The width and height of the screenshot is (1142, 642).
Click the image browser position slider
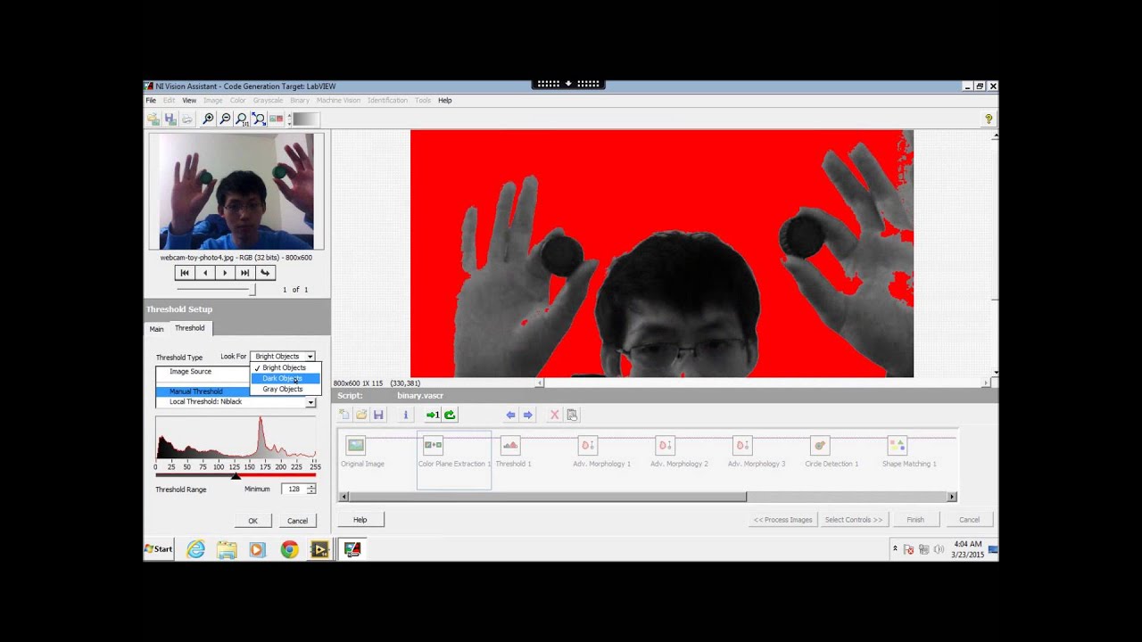(x=252, y=290)
